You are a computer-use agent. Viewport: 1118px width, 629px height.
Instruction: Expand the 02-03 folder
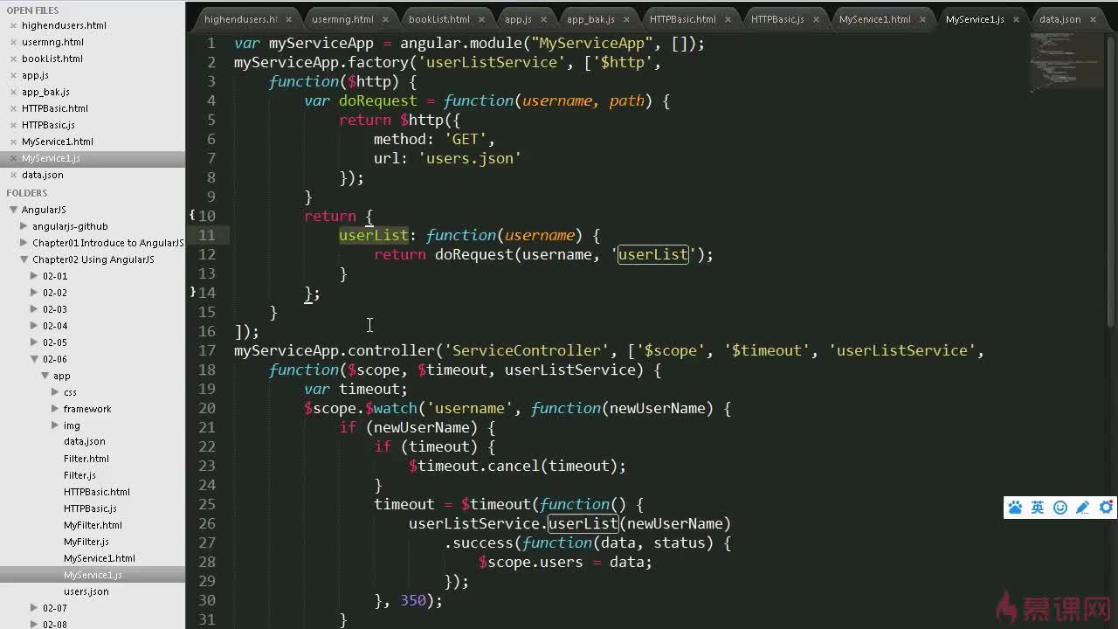pyautogui.click(x=35, y=309)
